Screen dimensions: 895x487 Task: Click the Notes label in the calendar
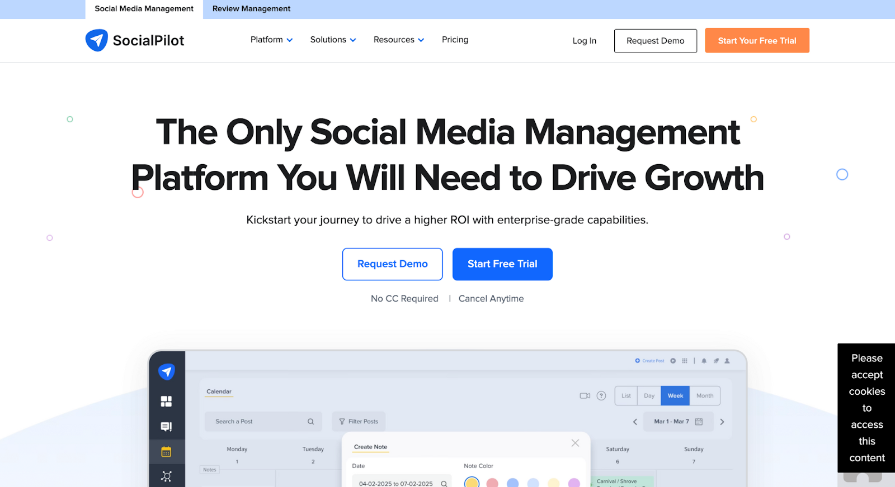(x=210, y=470)
